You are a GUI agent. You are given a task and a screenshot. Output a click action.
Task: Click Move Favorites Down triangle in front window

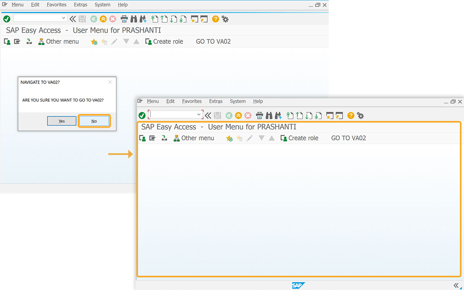point(261,138)
